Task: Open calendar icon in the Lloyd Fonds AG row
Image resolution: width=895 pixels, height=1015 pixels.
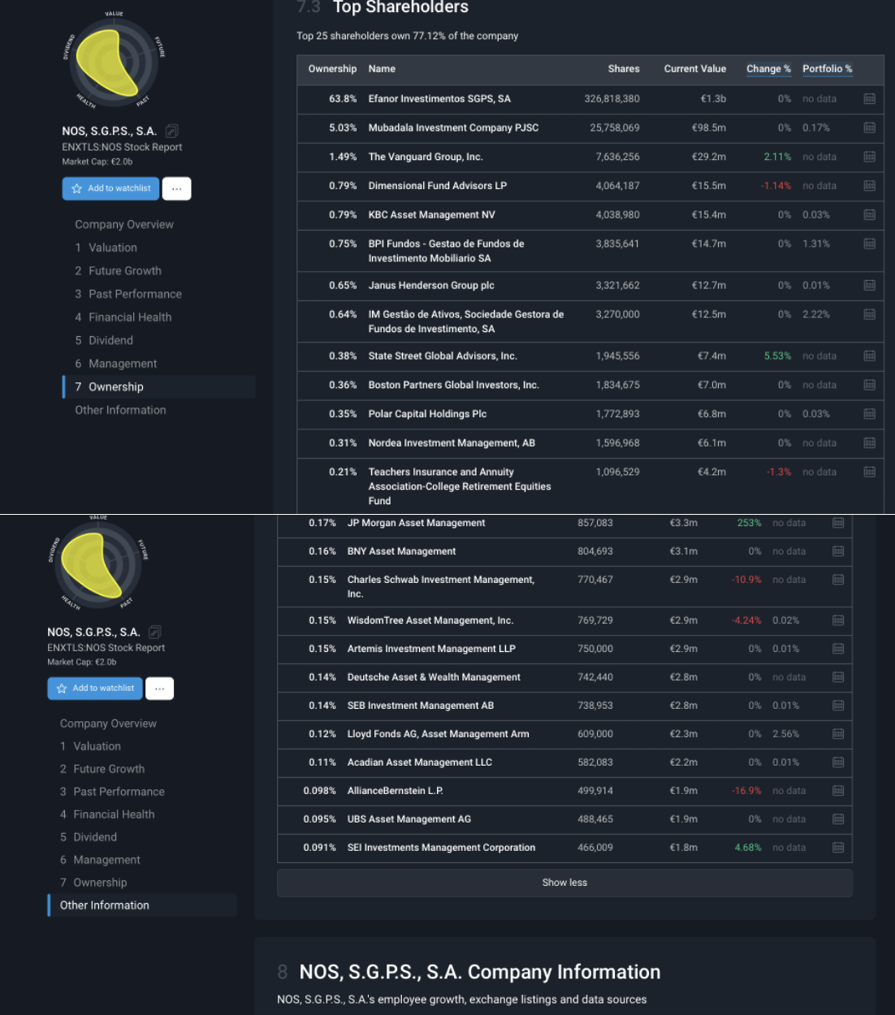Action: pyautogui.click(x=838, y=734)
